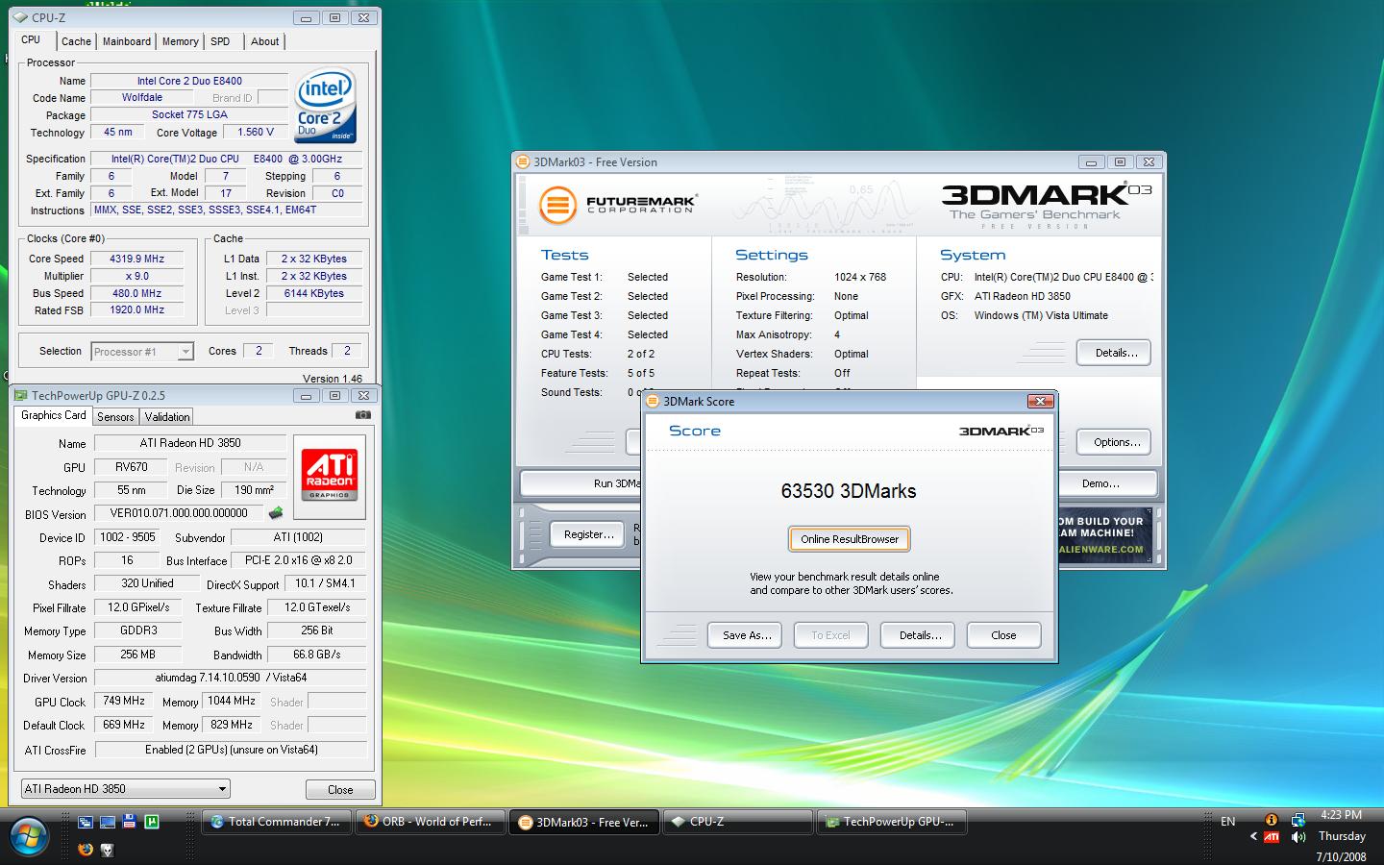Open the Processor #1 selection dropdown
The width and height of the screenshot is (1384, 865).
142,352
